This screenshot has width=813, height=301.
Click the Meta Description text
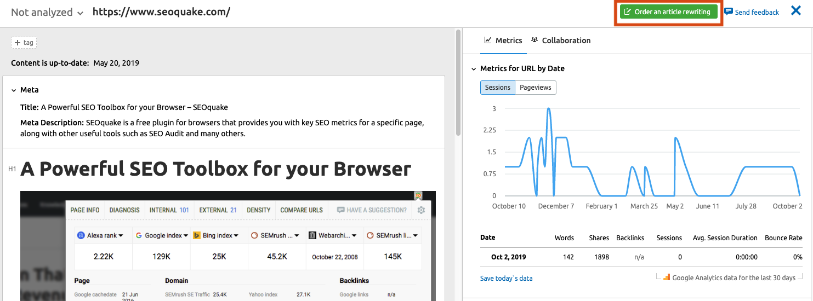(x=222, y=128)
